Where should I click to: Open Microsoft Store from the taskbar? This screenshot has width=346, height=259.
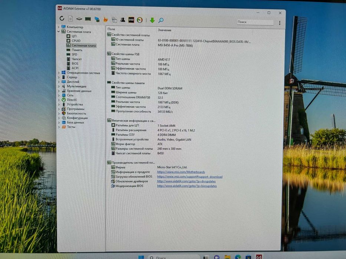point(248,257)
